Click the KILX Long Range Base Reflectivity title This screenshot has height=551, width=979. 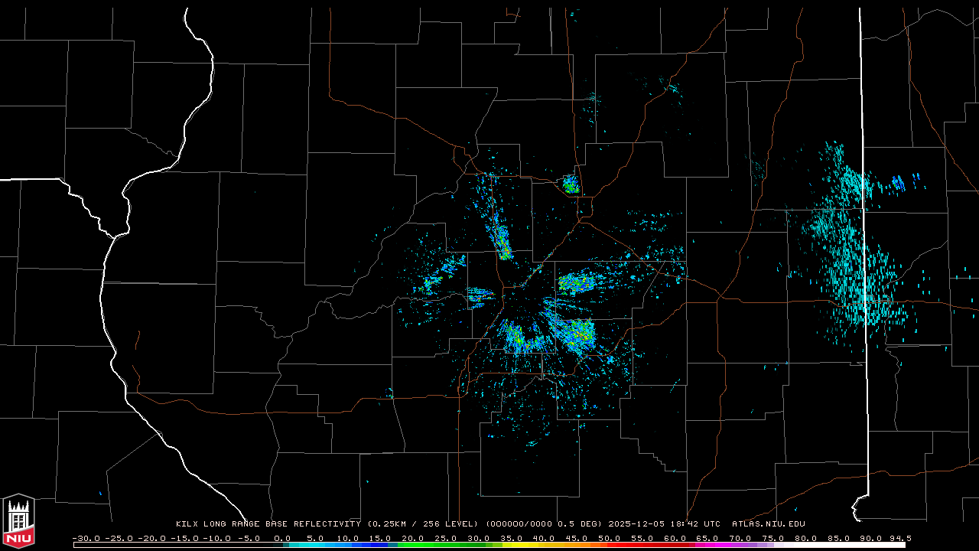(x=268, y=524)
